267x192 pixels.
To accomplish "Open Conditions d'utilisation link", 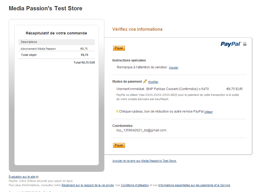I will [135, 185].
